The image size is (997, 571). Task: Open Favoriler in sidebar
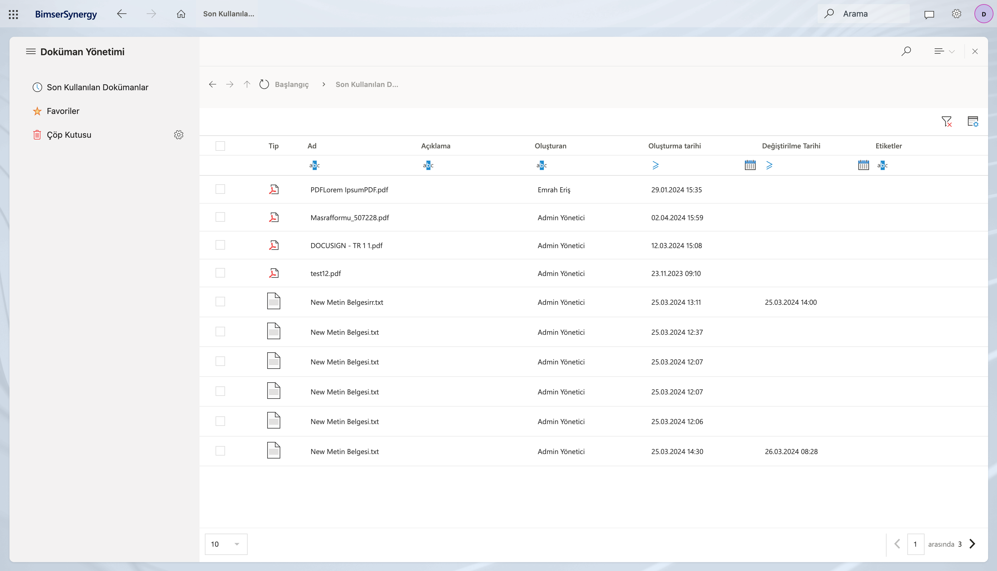pos(63,111)
